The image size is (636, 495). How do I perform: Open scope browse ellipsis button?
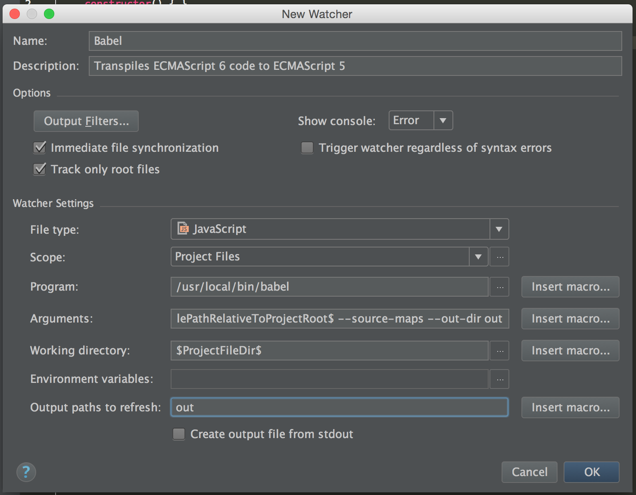(x=500, y=257)
